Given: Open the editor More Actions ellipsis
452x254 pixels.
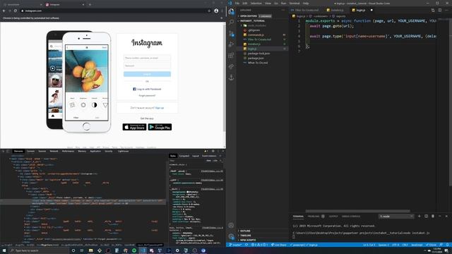Looking at the screenshot, I should click(x=446, y=10).
